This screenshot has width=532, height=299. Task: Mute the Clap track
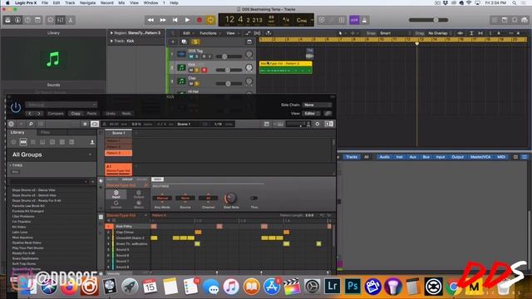pyautogui.click(x=190, y=83)
